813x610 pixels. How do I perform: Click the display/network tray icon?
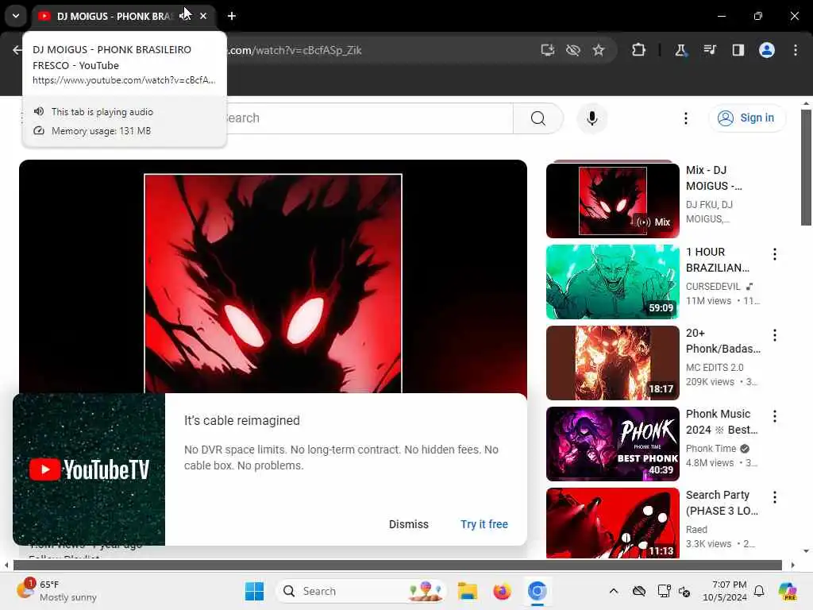point(664,591)
